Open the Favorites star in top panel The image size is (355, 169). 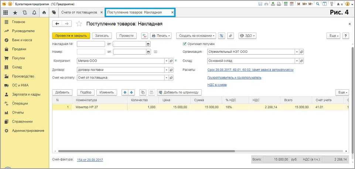click(x=15, y=13)
